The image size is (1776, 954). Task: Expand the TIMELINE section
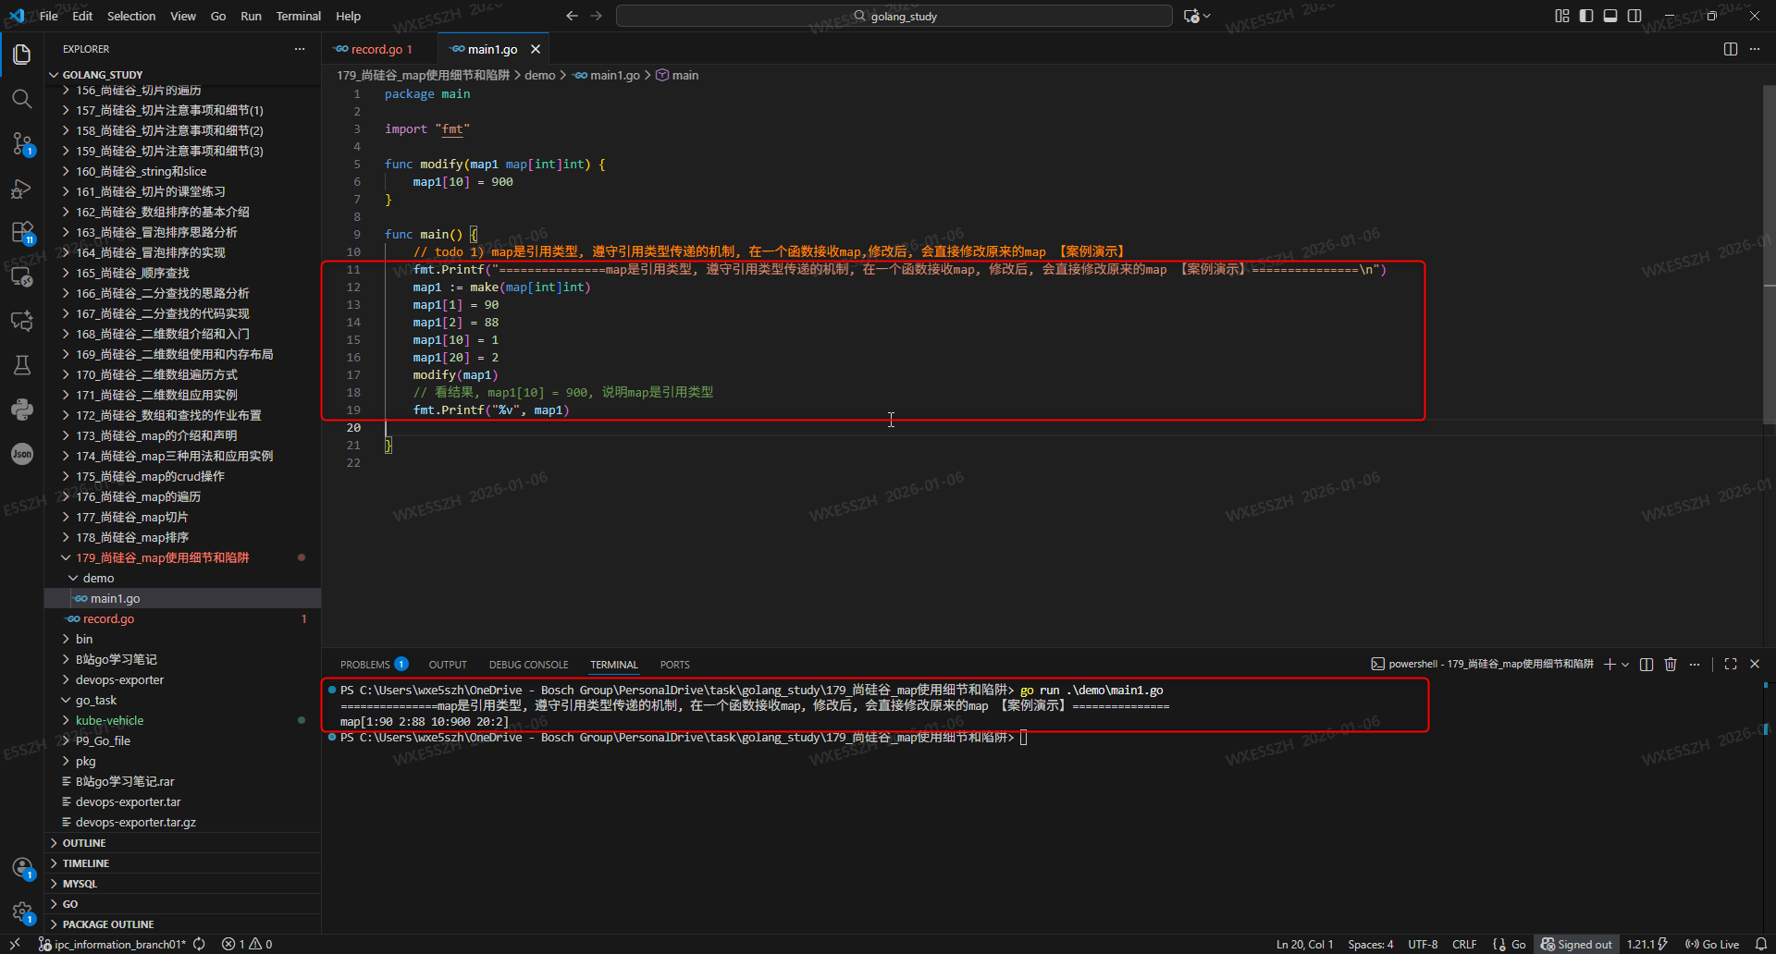point(183,863)
